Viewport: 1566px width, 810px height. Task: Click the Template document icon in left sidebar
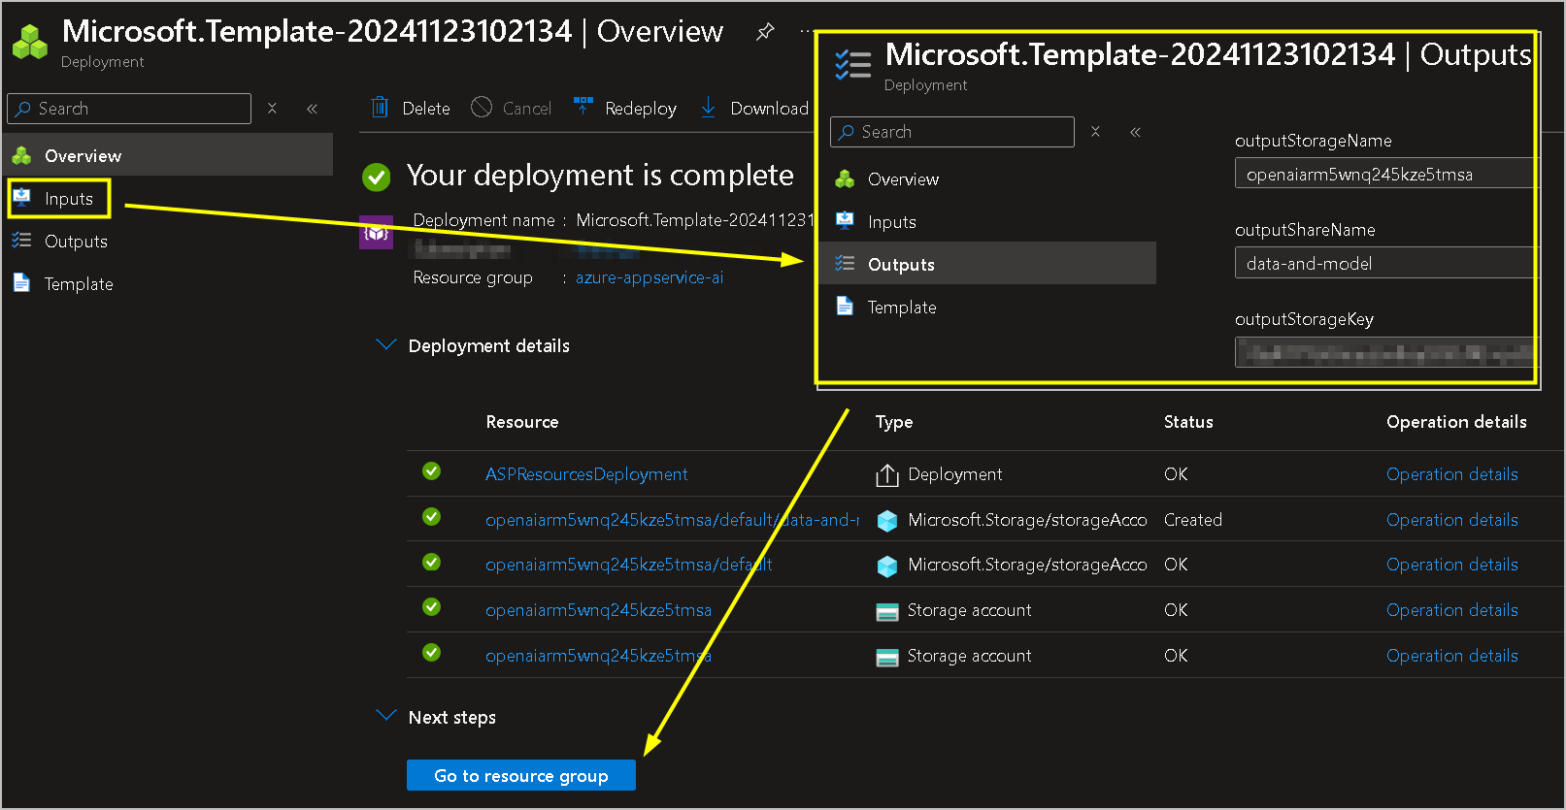point(21,283)
